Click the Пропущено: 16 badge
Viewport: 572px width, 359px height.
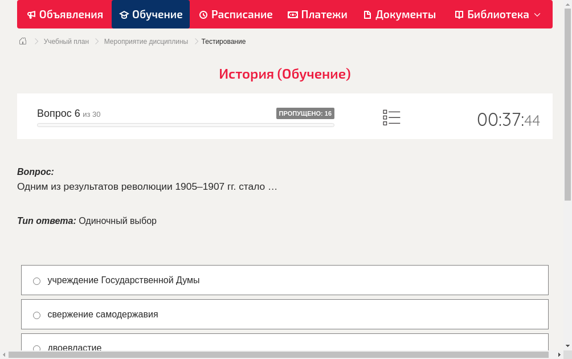[305, 113]
